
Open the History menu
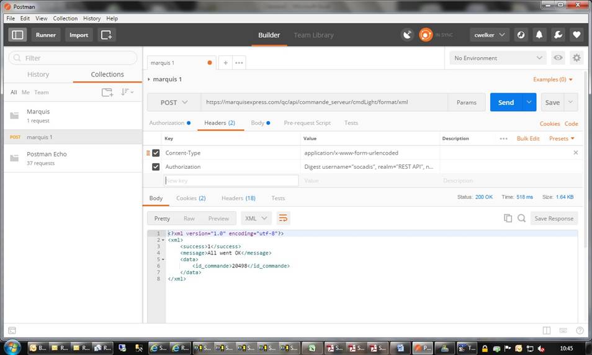92,18
